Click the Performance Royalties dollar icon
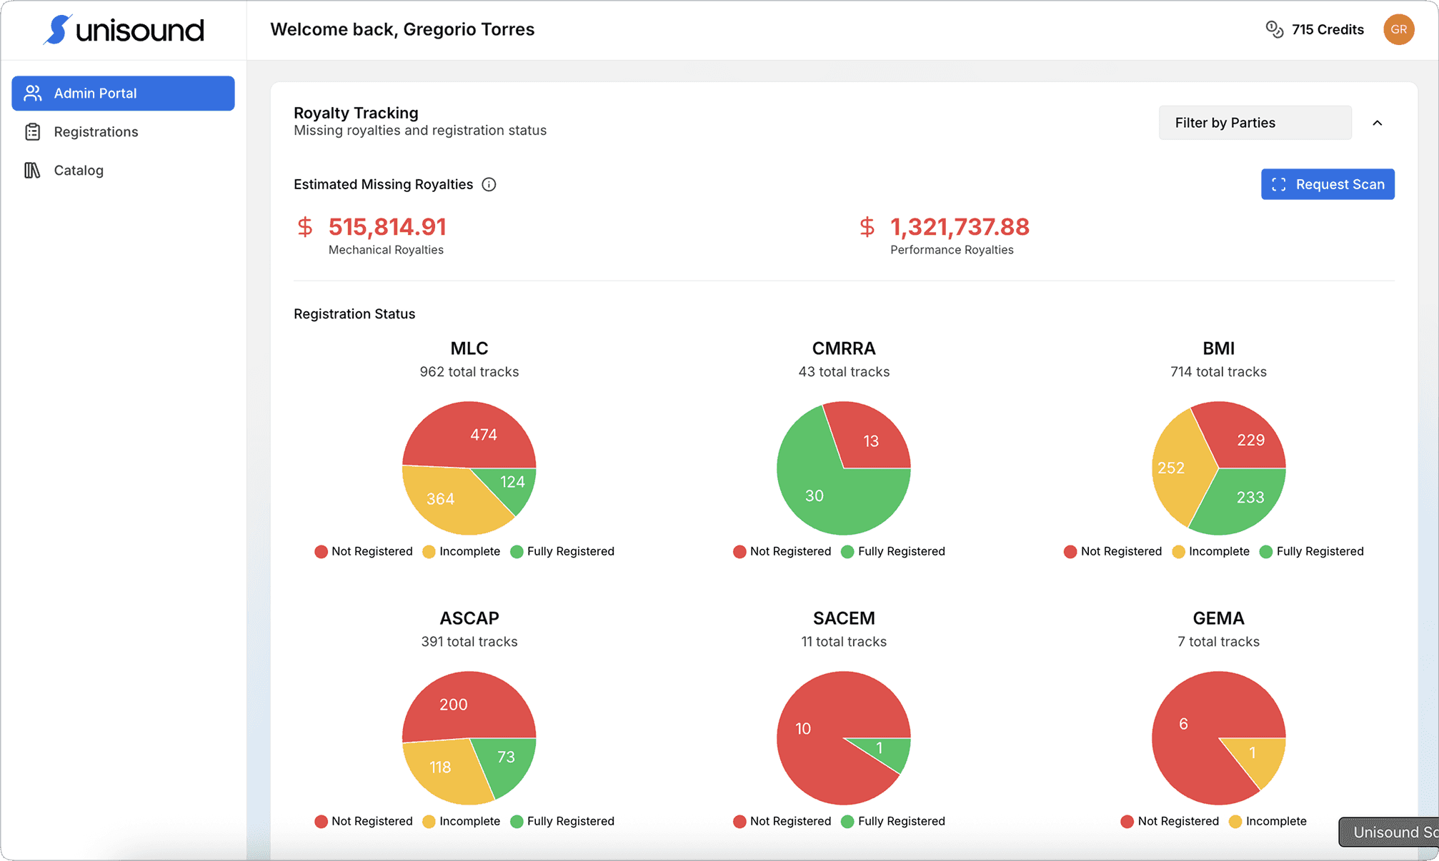Screen dimensions: 1439x861 (867, 227)
